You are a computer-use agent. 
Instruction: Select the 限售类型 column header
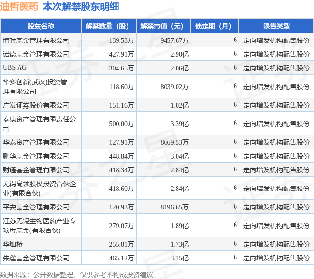click(x=276, y=26)
